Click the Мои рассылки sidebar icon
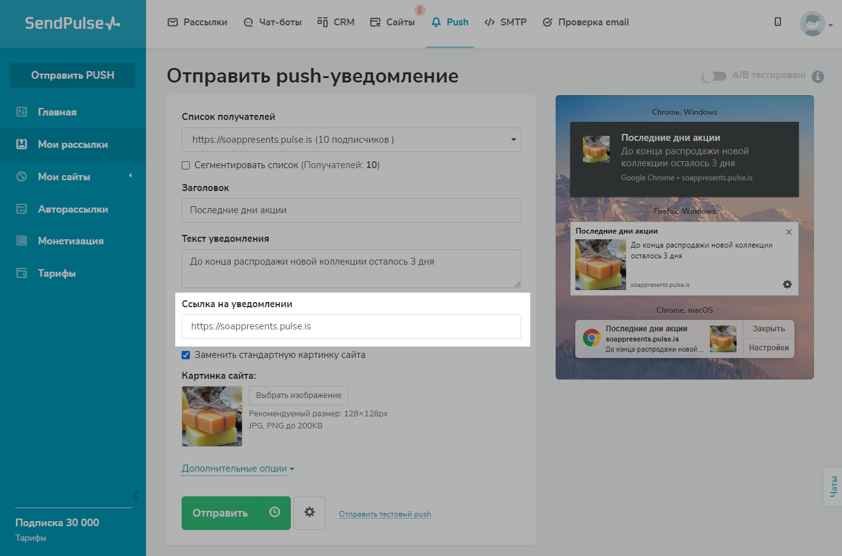The width and height of the screenshot is (842, 556). pyautogui.click(x=22, y=145)
